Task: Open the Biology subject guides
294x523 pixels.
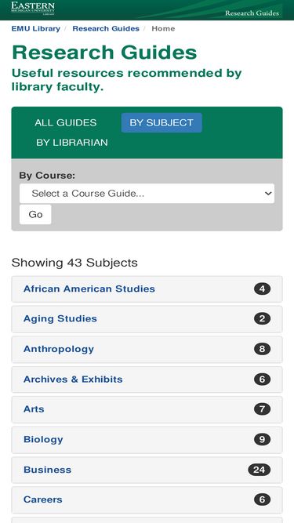Action: 147,440
